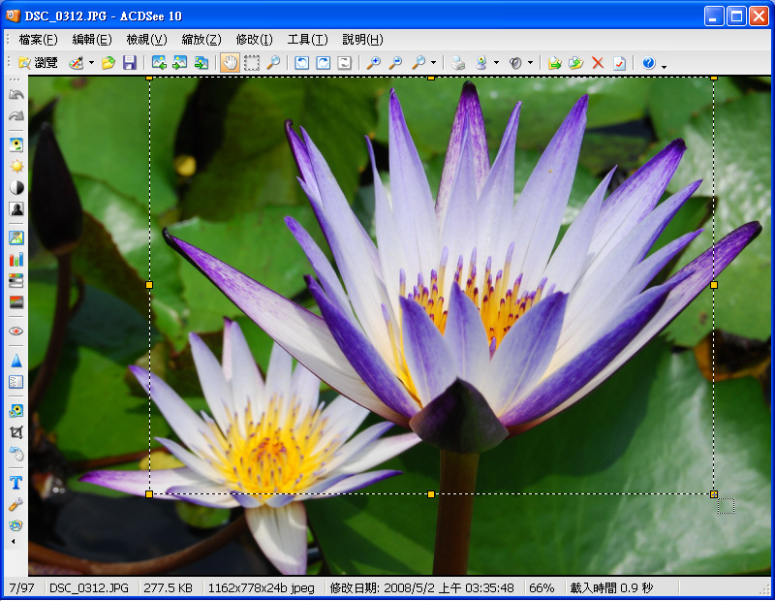The image size is (775, 601).
Task: Toggle the hand scroll tool
Action: (x=230, y=63)
